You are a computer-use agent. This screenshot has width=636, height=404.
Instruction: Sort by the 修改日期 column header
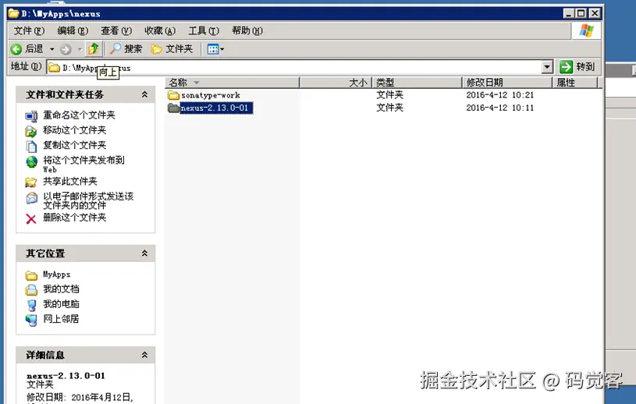(x=507, y=83)
